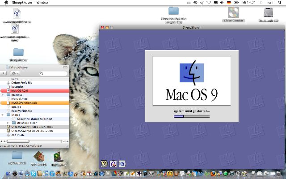Viewport: 286px width, 179px height.
Task: Select the SCC-0386 desktop icon
Action: pyautogui.click(x=39, y=156)
